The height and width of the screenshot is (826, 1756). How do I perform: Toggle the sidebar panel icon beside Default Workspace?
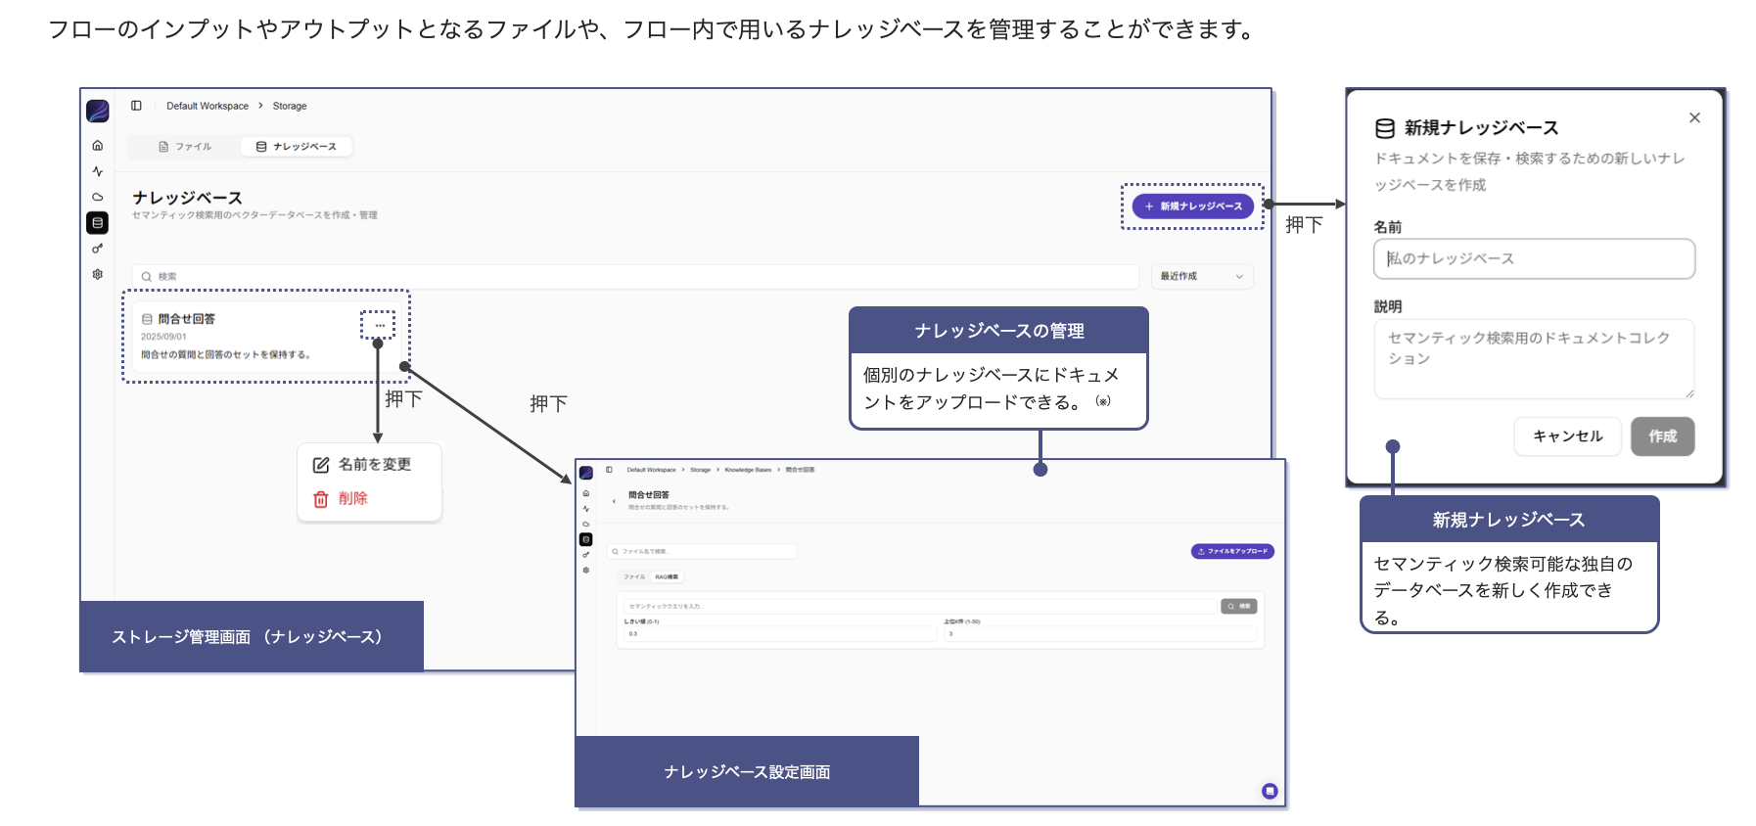point(137,106)
